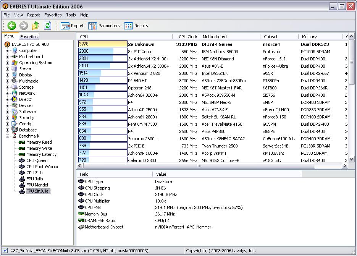357x256 pixels.
Task: Expand the Network tree node
Action: 8,93
